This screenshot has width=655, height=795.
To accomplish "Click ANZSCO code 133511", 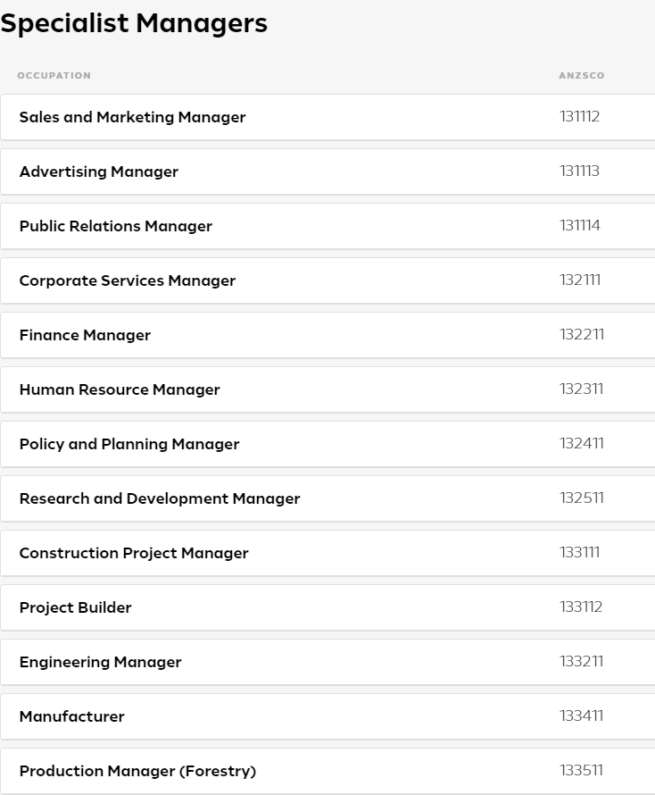I will (582, 770).
